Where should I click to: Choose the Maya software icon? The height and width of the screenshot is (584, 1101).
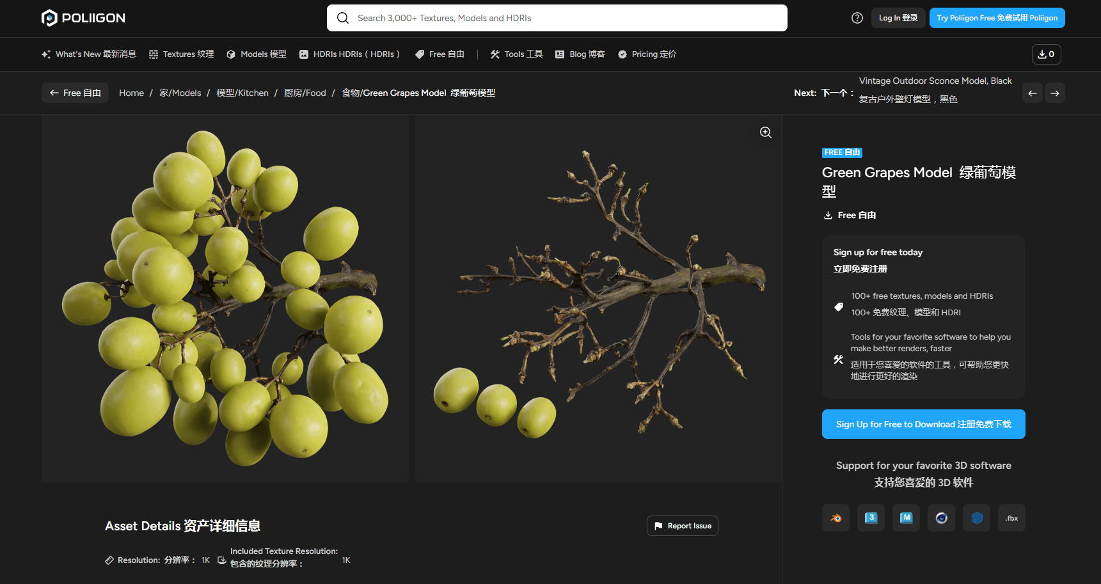click(906, 518)
